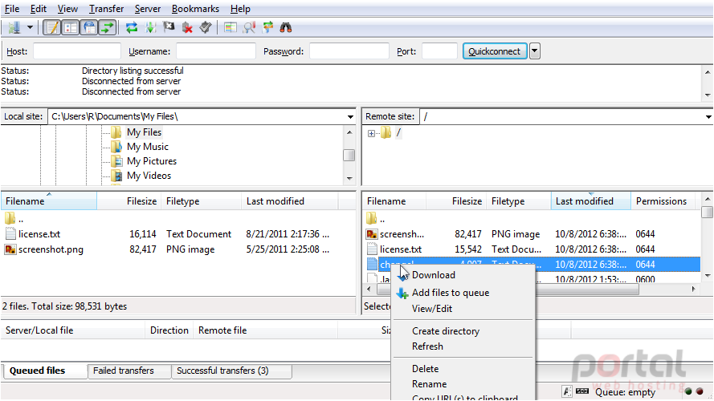Open the Local site path dropdown
Viewport: 714px width, 401px height.
point(350,117)
